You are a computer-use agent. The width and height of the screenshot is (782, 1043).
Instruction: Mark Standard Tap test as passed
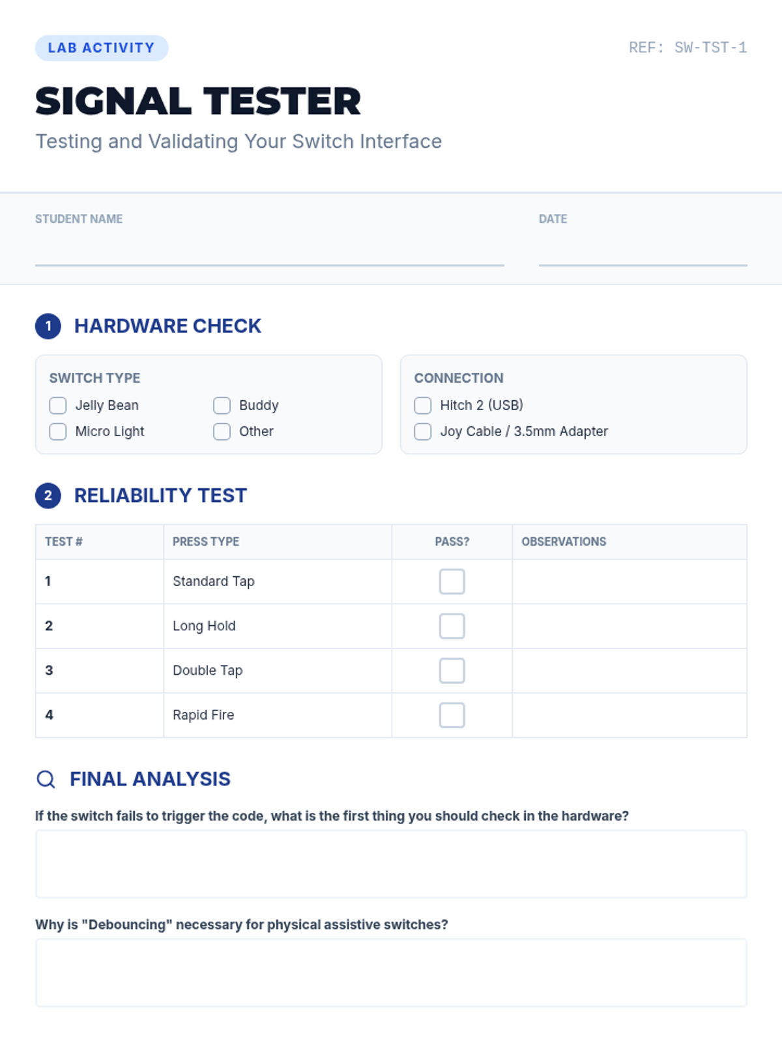(x=452, y=581)
